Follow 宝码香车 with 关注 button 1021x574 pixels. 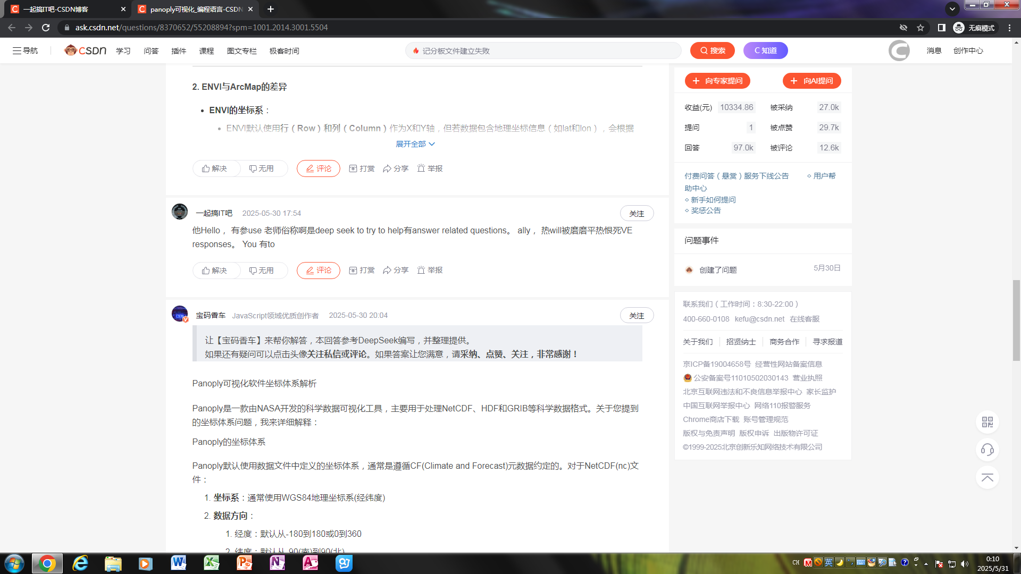click(637, 316)
